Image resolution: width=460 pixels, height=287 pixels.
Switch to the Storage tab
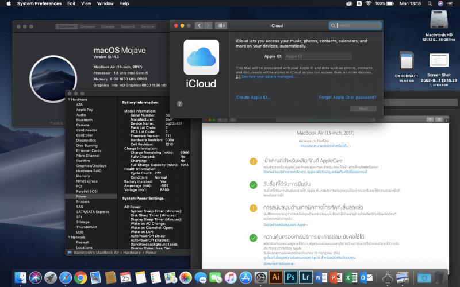pyautogui.click(x=108, y=26)
